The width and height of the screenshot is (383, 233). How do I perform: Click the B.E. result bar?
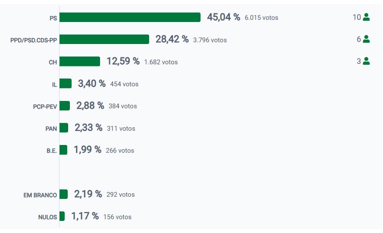pyautogui.click(x=63, y=150)
